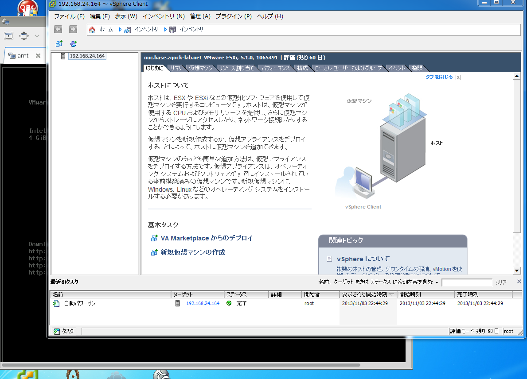527x379 pixels.
Task: Switch to the リソース割り当て tab
Action: [237, 68]
